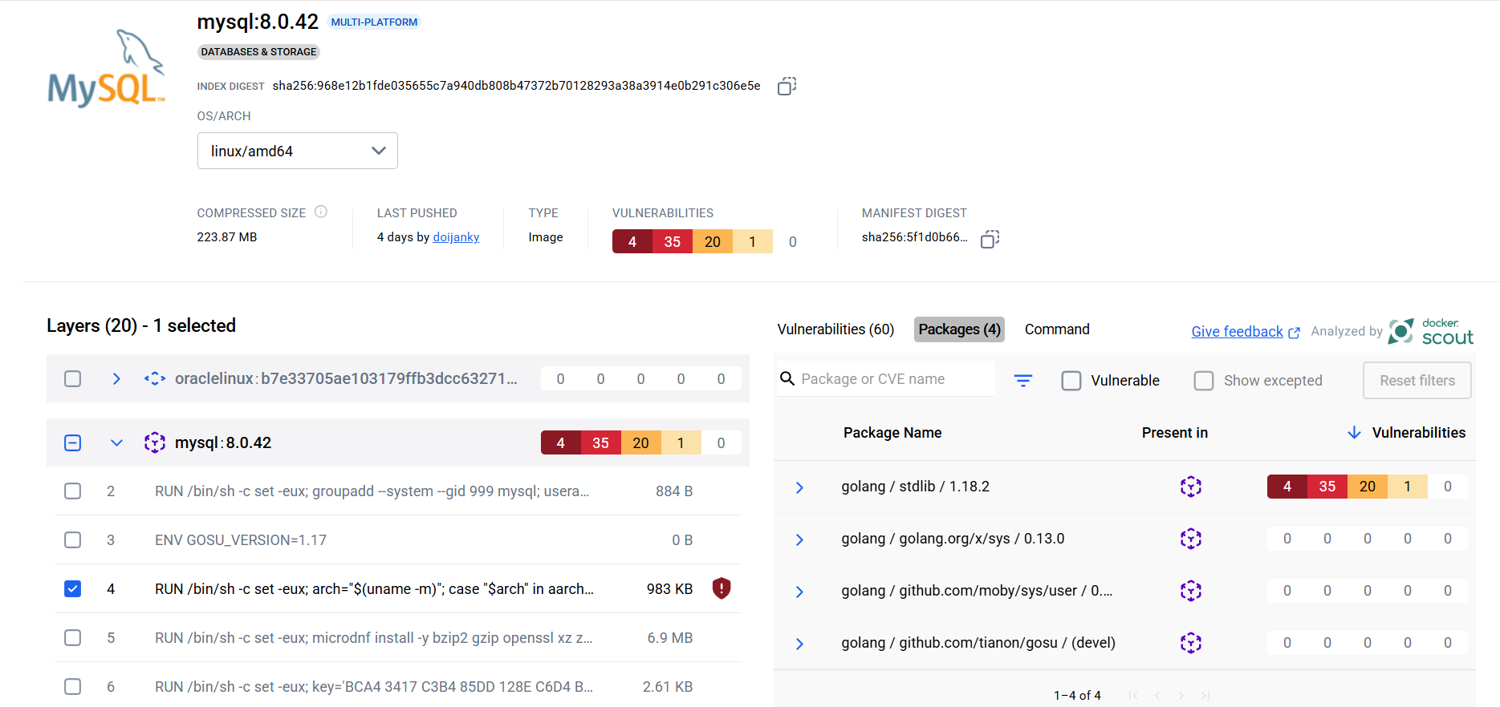Toggle the mysql:8.0.42 layer group checkbox
The height and width of the screenshot is (707, 1500).
coord(73,442)
